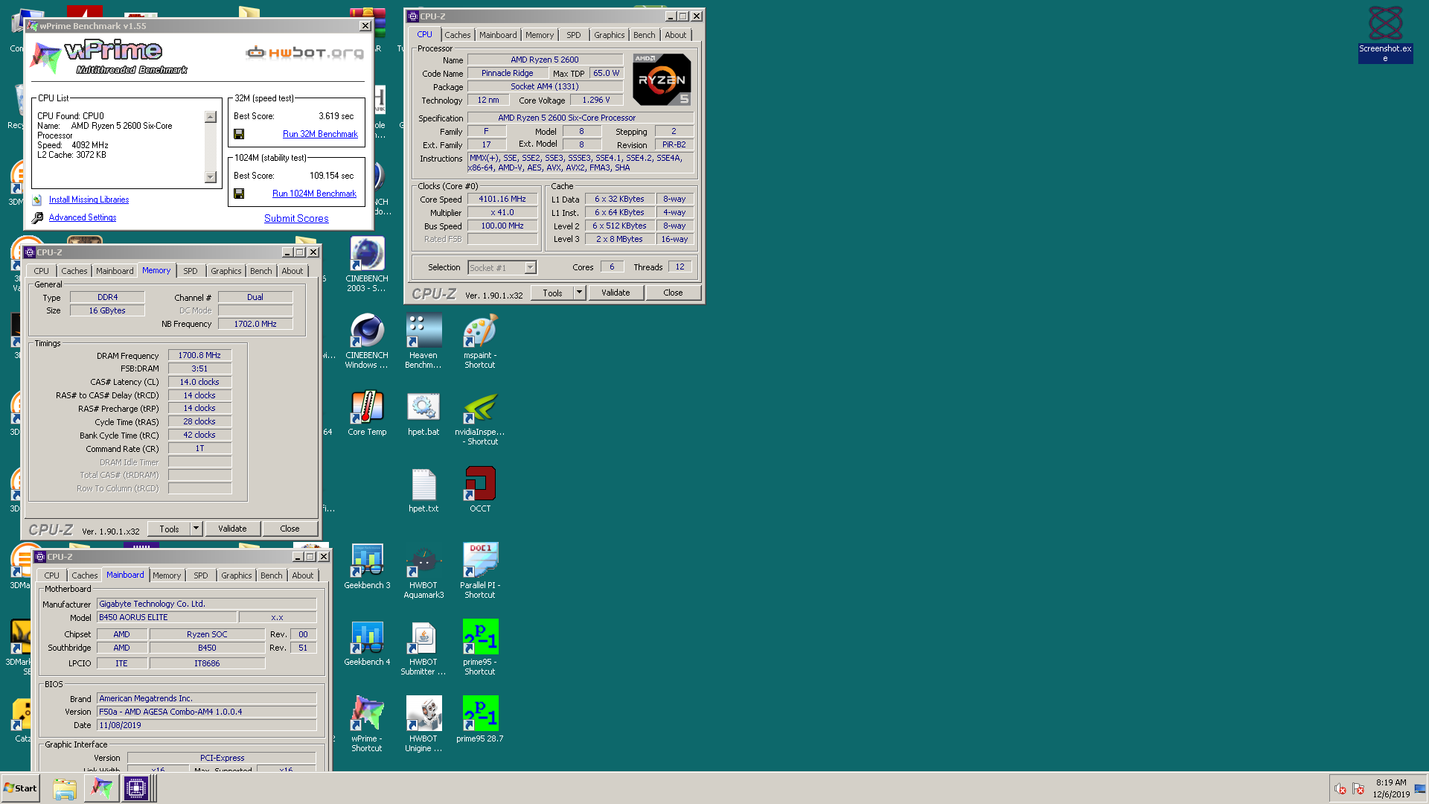Click BIOS version F50a field
Screen dimensions: 1429x804
pos(206,712)
